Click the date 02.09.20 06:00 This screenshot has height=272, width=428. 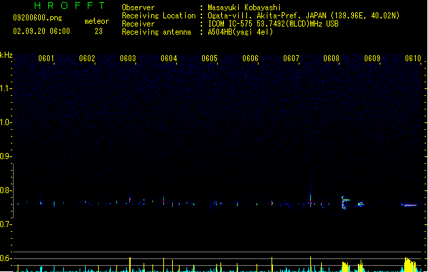[x=42, y=31]
